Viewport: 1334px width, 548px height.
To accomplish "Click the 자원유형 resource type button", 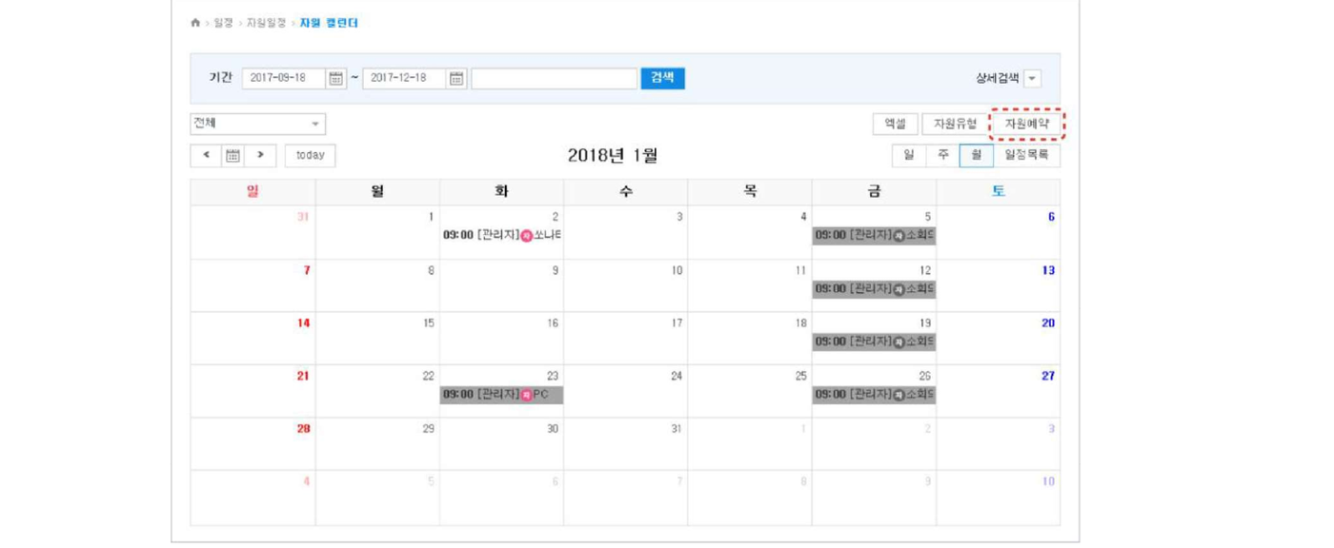I will (x=955, y=124).
